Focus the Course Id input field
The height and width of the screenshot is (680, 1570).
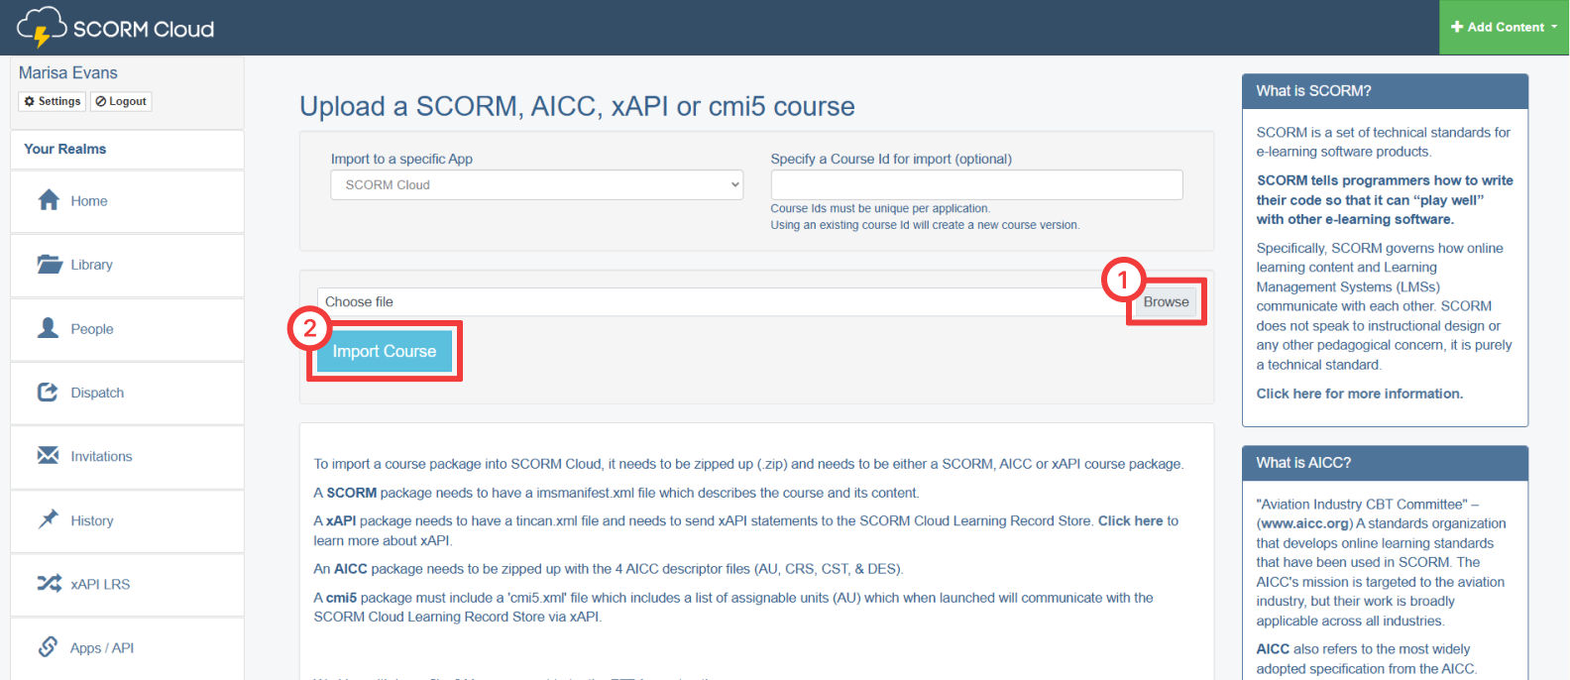(x=975, y=185)
